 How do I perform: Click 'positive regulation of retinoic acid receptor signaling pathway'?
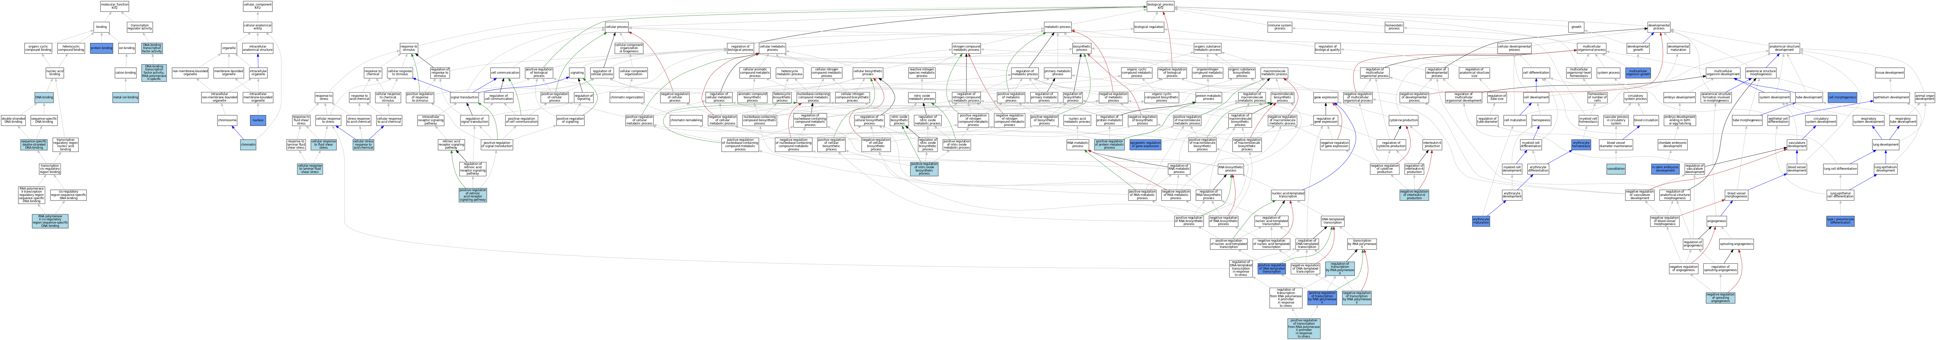473,195
